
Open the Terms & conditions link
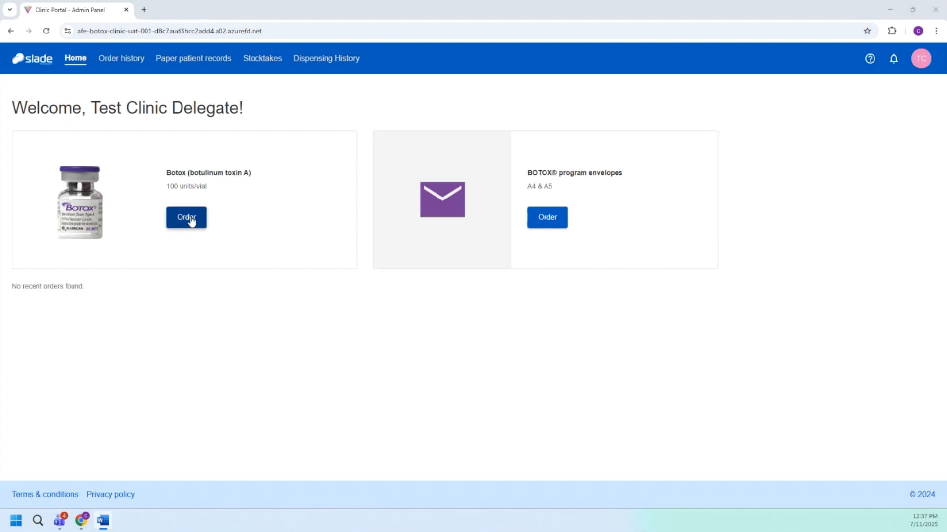[x=45, y=494]
